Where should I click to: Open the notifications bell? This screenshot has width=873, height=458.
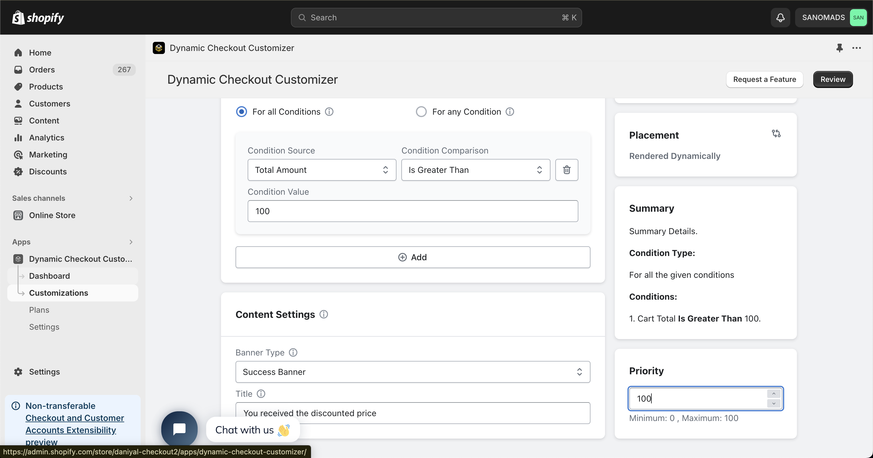tap(780, 18)
